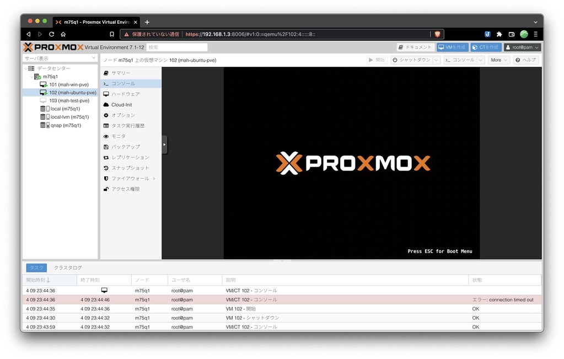The width and height of the screenshot is (564, 359).
Task: Open the ヘルプ help button
Action: pos(525,60)
